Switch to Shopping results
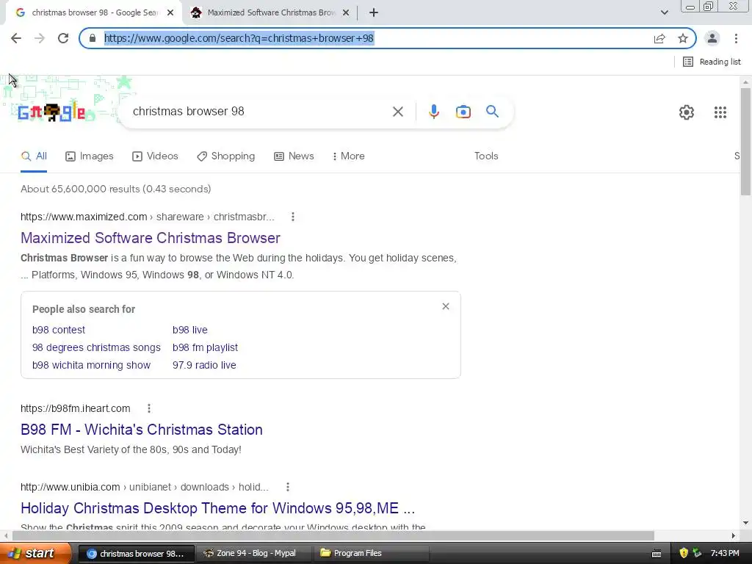Viewport: 752px width, 564px height. (x=226, y=156)
